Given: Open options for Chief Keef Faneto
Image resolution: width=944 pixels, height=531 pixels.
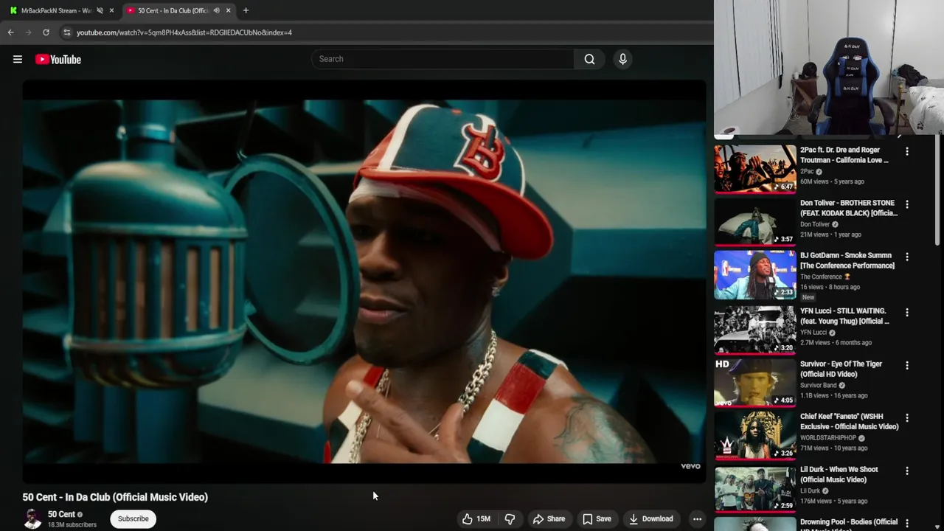Looking at the screenshot, I should [x=907, y=417].
